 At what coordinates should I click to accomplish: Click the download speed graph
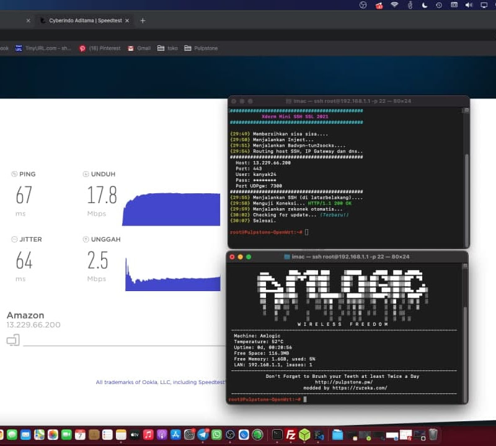[x=171, y=209]
